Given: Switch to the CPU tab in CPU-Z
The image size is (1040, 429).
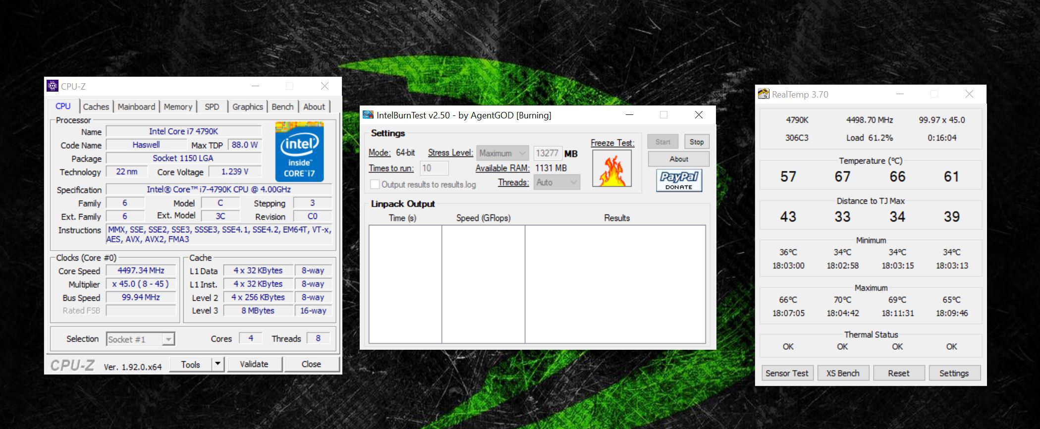Looking at the screenshot, I should click(x=63, y=106).
